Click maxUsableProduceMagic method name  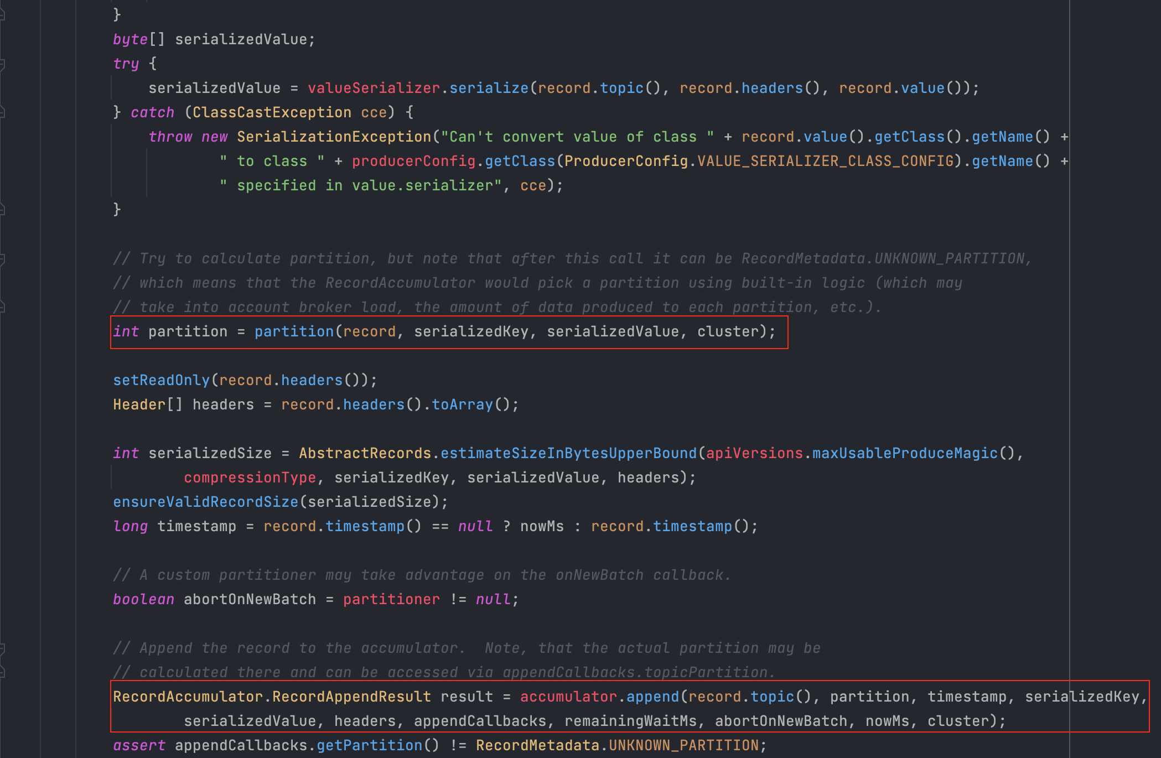(x=905, y=453)
